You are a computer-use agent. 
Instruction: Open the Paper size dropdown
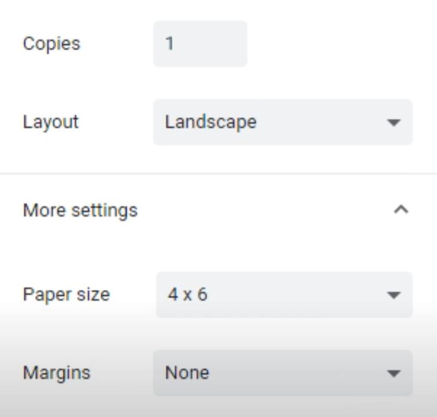coord(284,294)
